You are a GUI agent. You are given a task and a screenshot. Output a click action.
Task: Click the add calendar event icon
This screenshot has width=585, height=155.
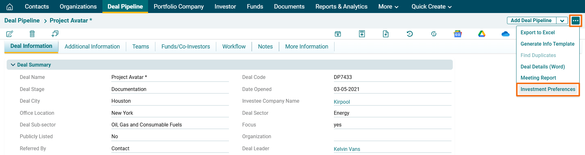[x=338, y=34]
